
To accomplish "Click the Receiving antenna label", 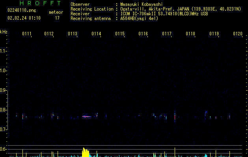I will tap(91, 18).
